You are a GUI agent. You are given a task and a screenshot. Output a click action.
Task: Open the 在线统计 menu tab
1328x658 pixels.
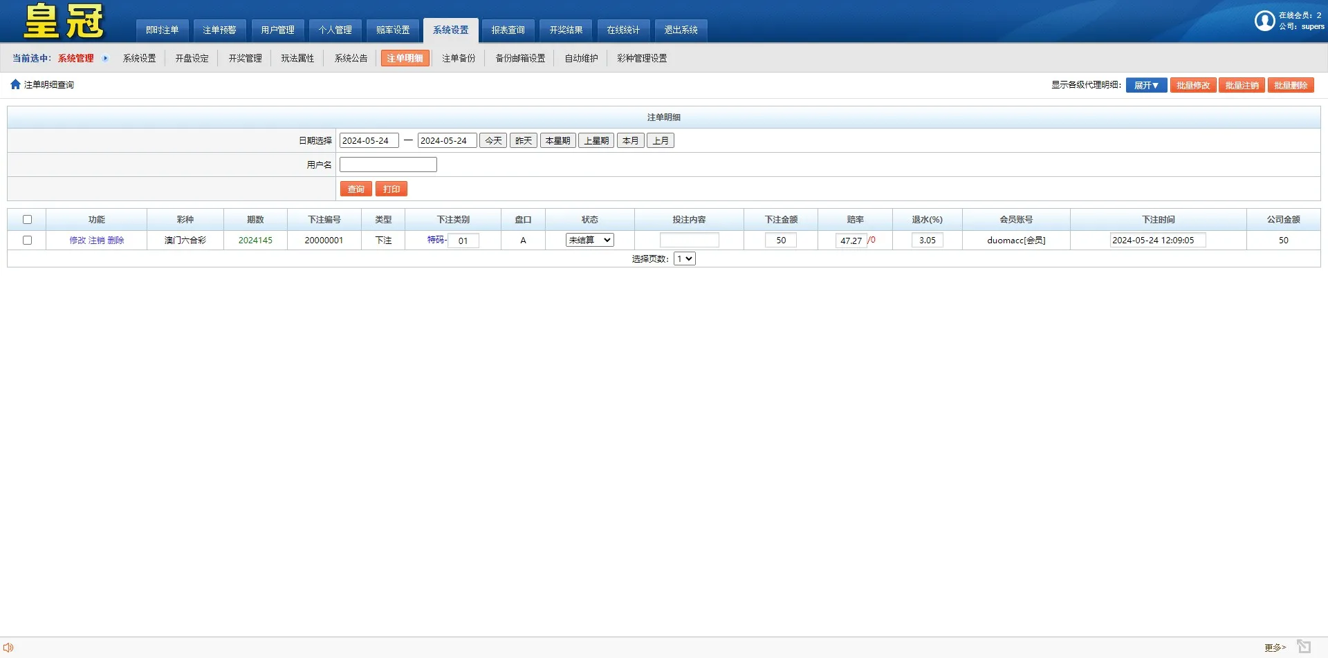click(623, 30)
